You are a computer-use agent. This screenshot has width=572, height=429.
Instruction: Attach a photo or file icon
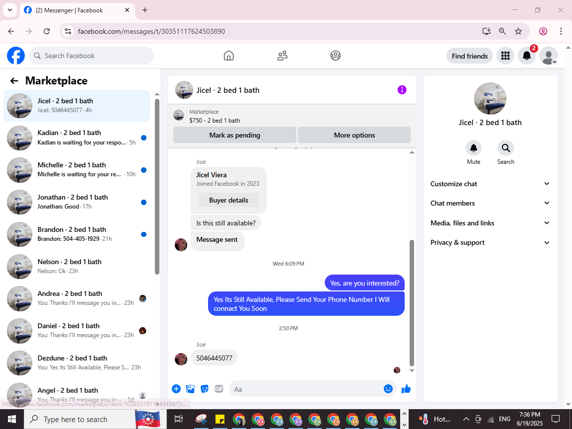click(x=191, y=389)
